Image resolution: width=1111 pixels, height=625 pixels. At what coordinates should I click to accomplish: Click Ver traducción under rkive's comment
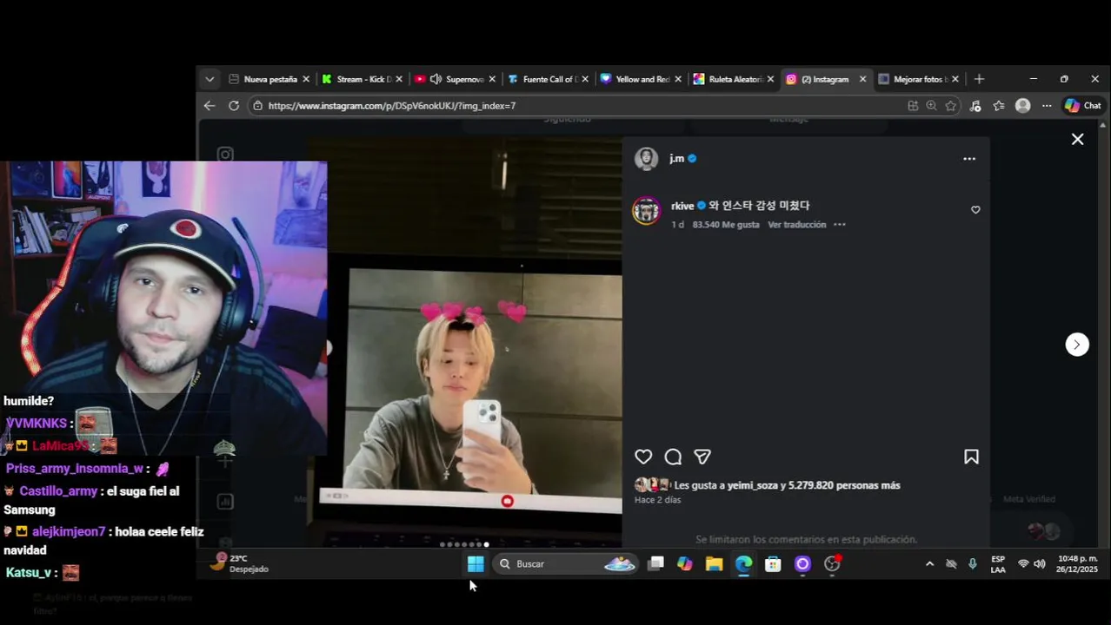(x=796, y=225)
